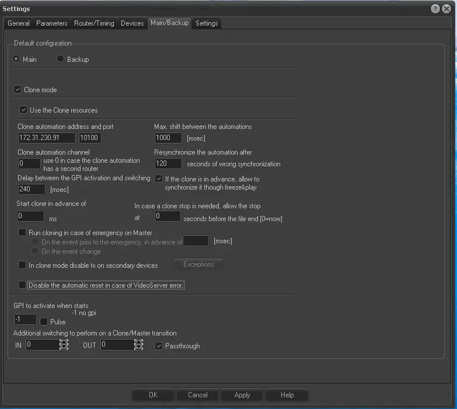Image resolution: width=457 pixels, height=409 pixels.
Task: Select the Main configuration radio button
Action: point(16,60)
